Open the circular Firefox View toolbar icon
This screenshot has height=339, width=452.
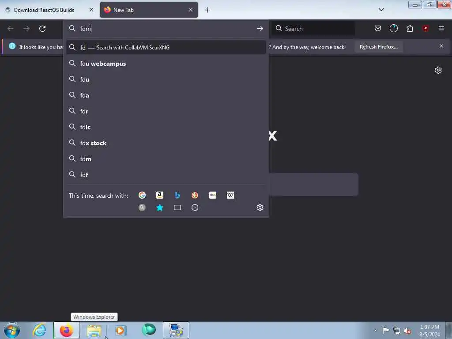[x=393, y=28]
